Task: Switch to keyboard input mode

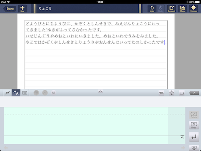Action: click(x=25, y=93)
